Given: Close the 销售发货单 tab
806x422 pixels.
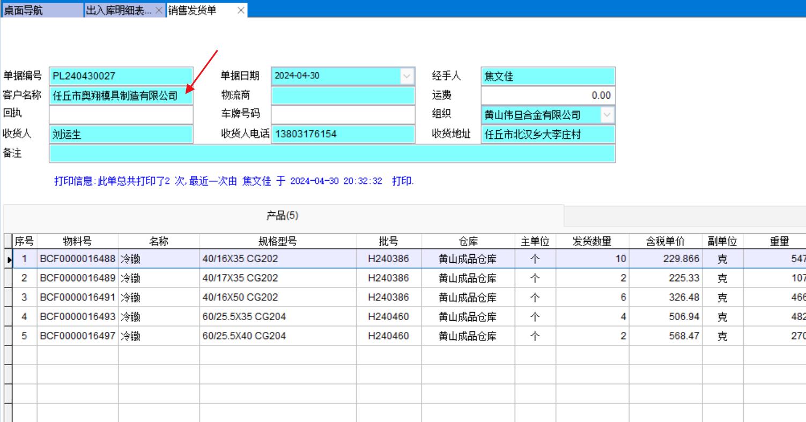Looking at the screenshot, I should pos(240,11).
